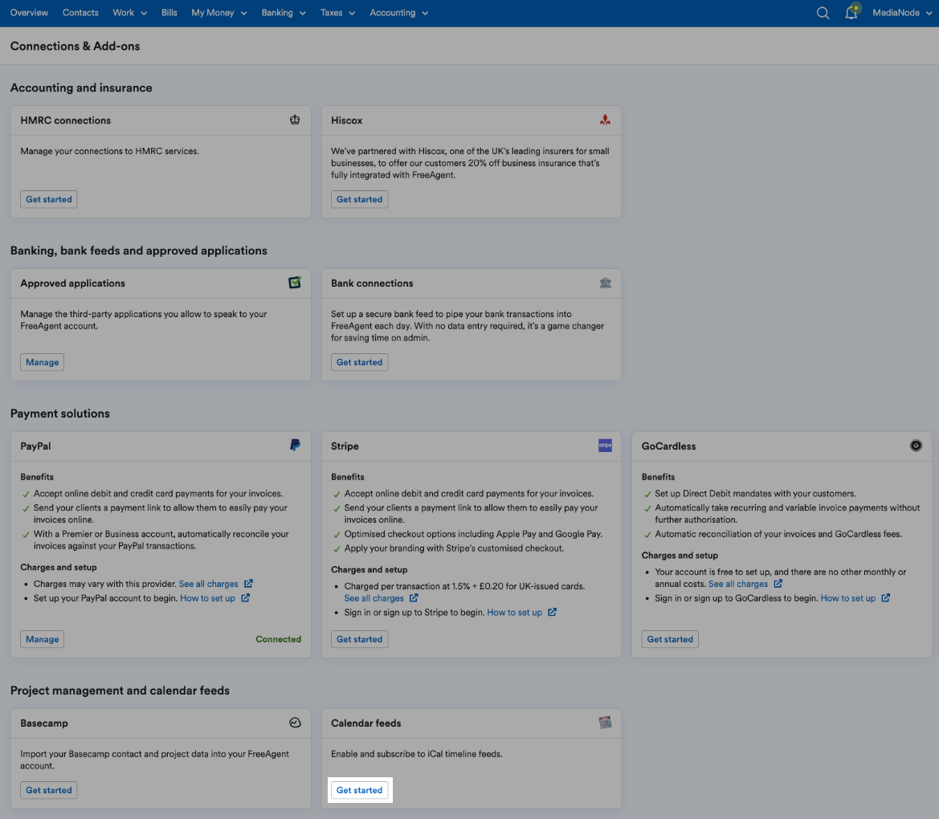This screenshot has height=819, width=939.
Task: Click the Approved applications checkmark icon
Action: click(295, 283)
